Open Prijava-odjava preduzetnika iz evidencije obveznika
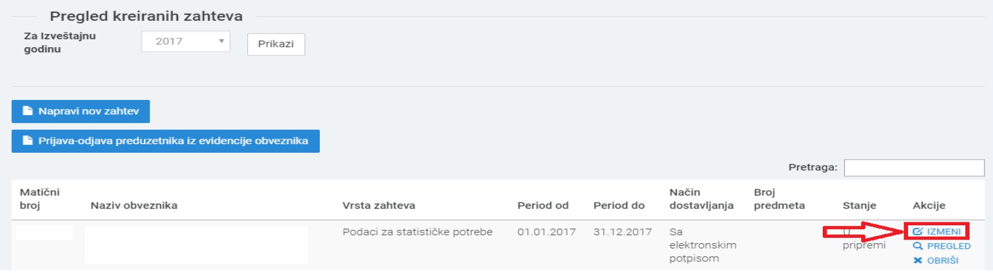This screenshot has width=993, height=273. 166,141
